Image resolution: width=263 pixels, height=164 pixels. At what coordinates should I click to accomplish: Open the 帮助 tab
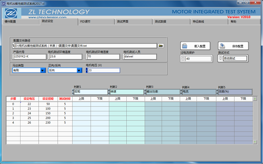click(234, 22)
